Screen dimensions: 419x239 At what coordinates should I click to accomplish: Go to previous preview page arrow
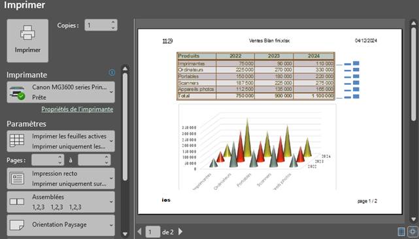(139, 231)
